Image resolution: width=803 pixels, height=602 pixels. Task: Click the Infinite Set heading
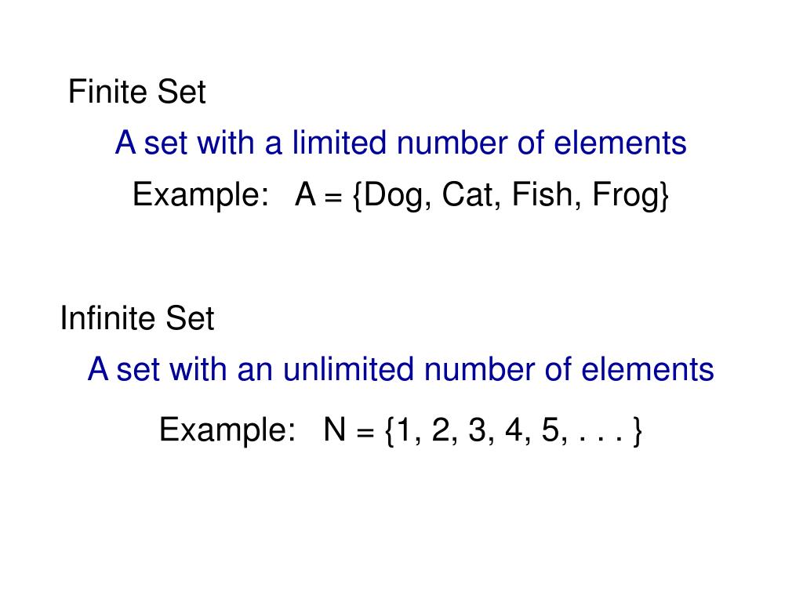(x=136, y=318)
